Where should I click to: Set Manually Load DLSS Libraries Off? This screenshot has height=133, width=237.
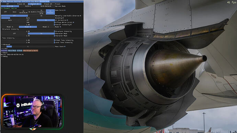tap(14, 16)
